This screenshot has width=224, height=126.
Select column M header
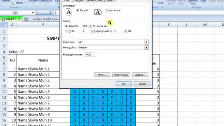(x=205, y=25)
